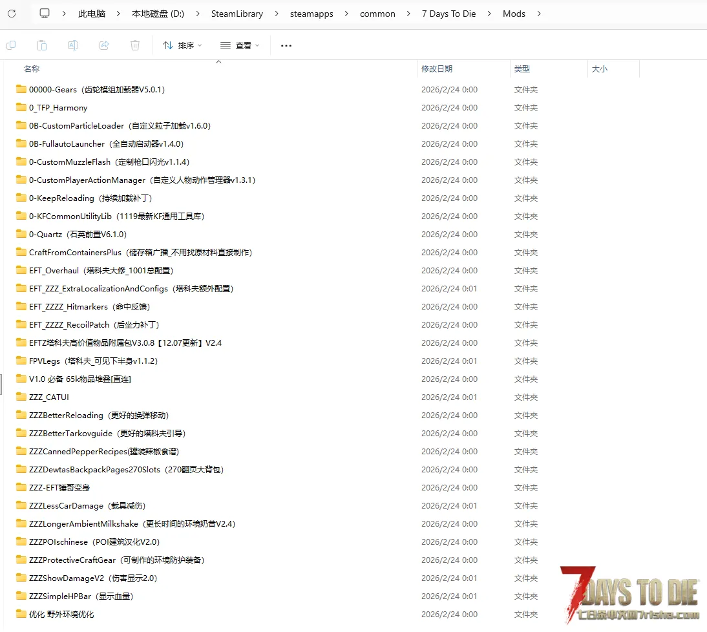707x632 pixels.
Task: Sort by the 修改日期 column header
Action: pyautogui.click(x=437, y=68)
